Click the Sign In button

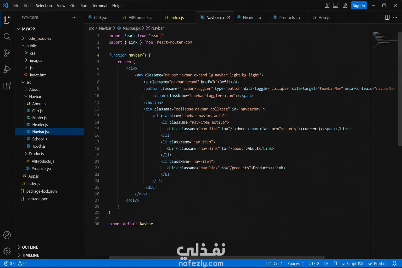[359, 5]
